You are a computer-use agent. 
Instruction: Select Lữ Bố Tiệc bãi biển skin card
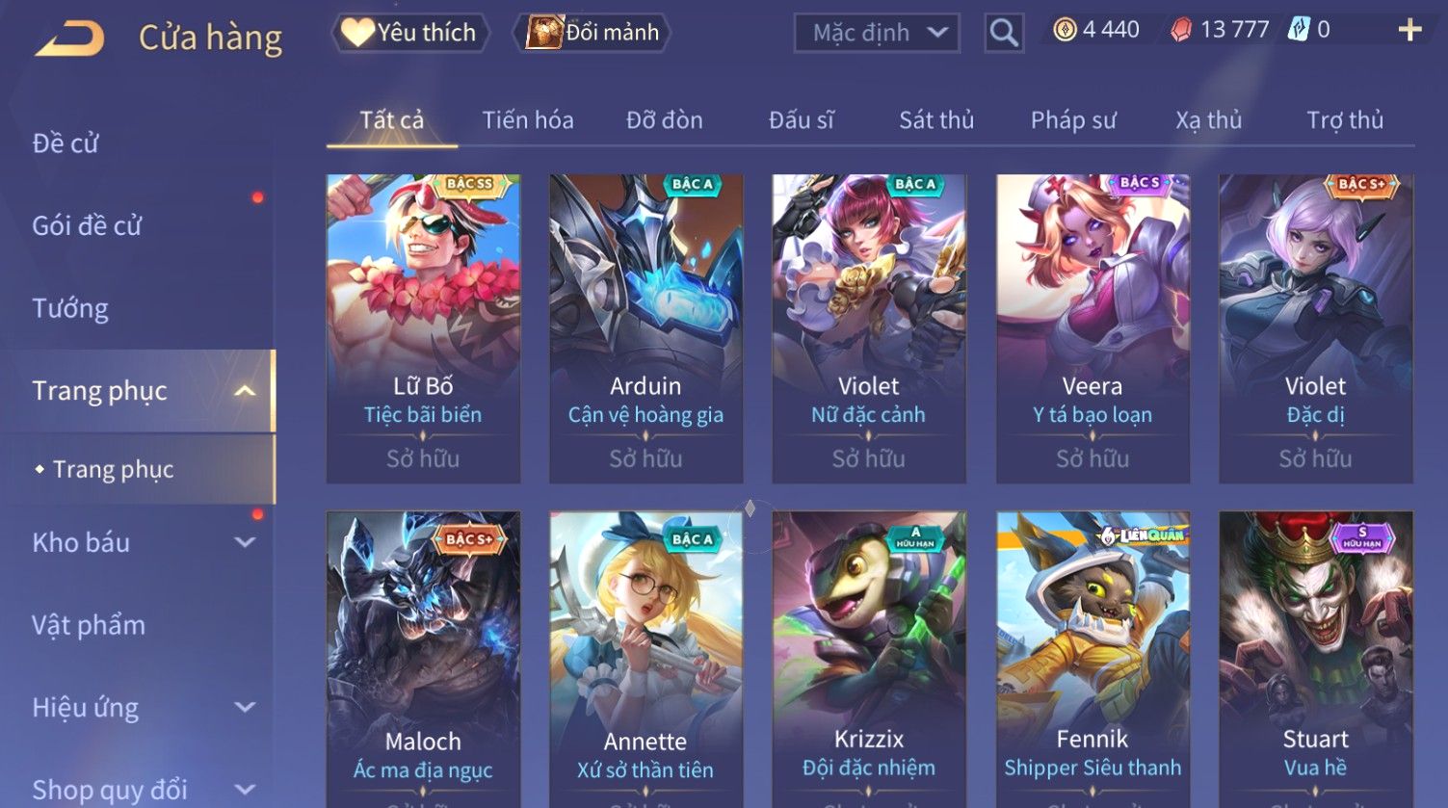423,328
